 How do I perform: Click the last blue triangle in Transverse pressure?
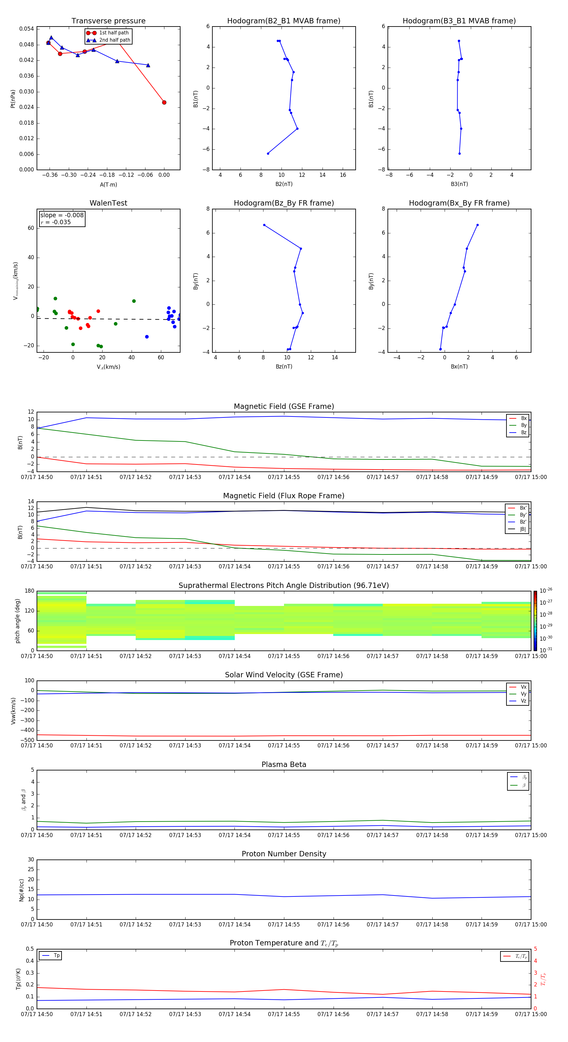(x=148, y=65)
